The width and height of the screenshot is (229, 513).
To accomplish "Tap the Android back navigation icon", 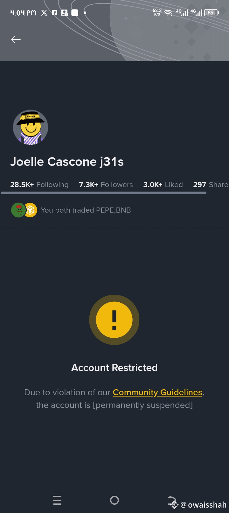I will 172,500.
